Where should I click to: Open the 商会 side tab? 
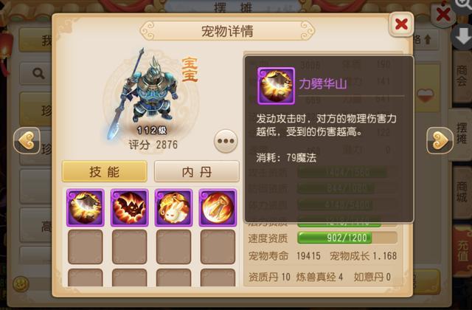462,77
